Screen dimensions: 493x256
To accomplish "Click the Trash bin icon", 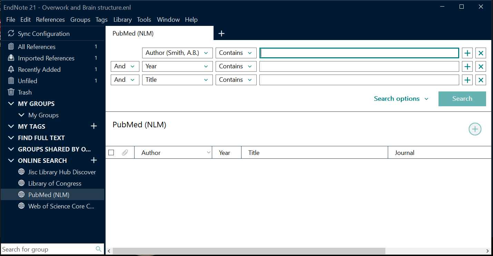I will [x=11, y=92].
